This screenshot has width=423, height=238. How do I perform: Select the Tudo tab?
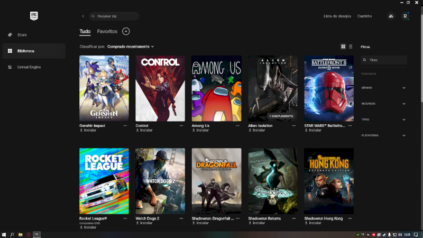(85, 32)
